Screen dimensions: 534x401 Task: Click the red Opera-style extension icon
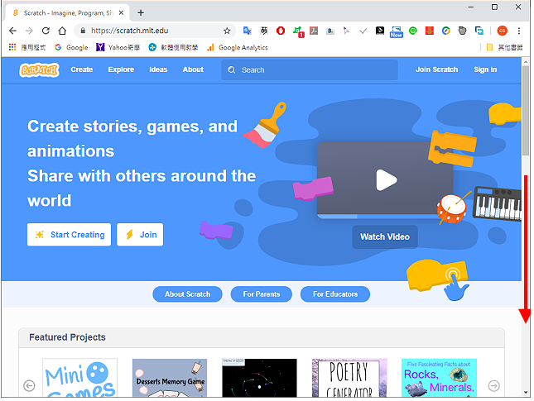coord(281,31)
